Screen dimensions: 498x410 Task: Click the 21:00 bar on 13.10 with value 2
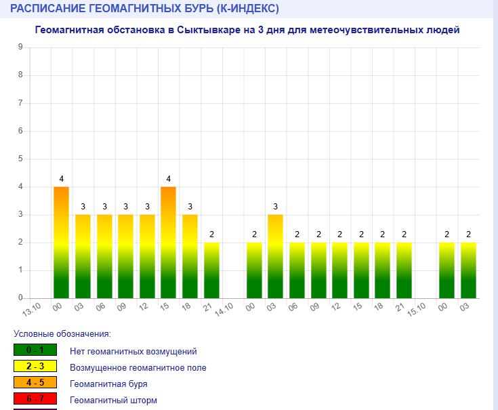click(x=211, y=270)
